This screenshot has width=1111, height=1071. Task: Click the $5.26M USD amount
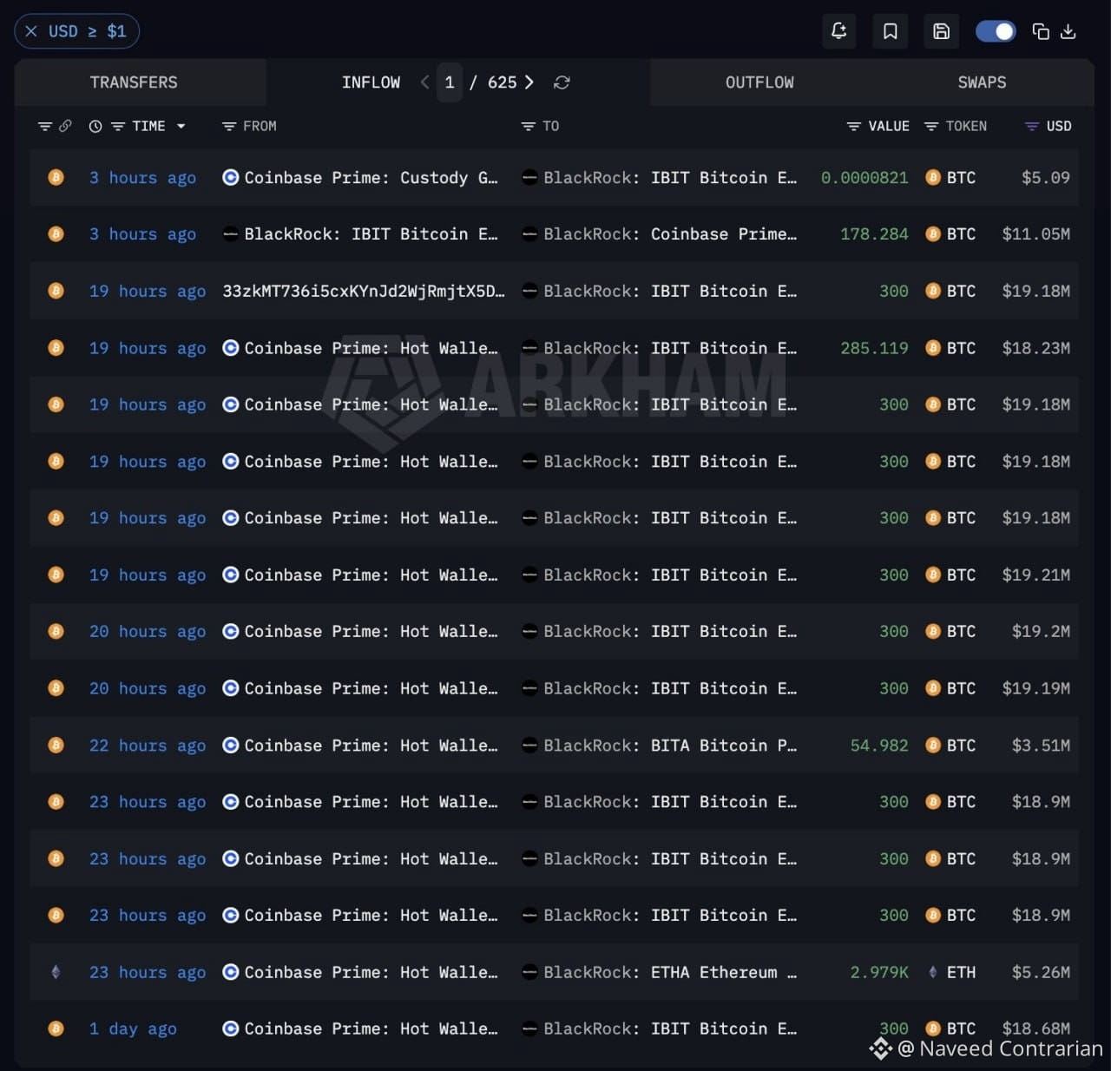[1041, 972]
